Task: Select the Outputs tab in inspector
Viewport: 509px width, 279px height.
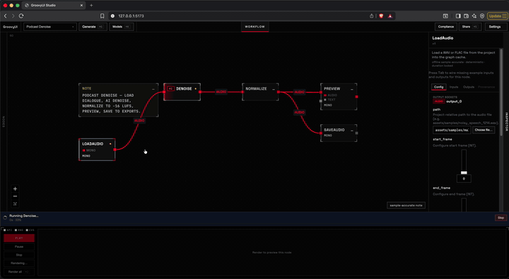Action: (469, 87)
